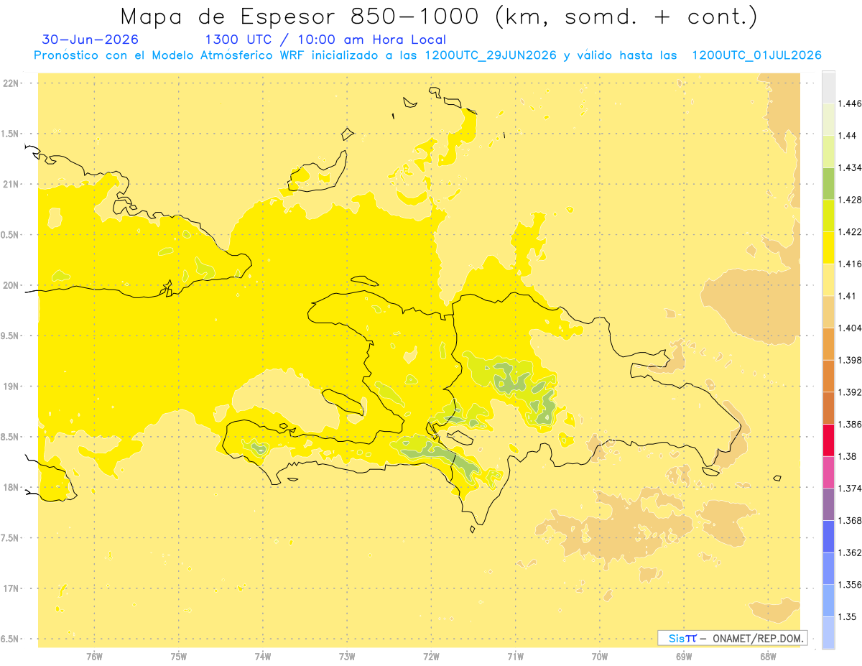Click the gray colorbar segment above 1.446
Image resolution: width=862 pixels, height=666 pixels.
[828, 88]
